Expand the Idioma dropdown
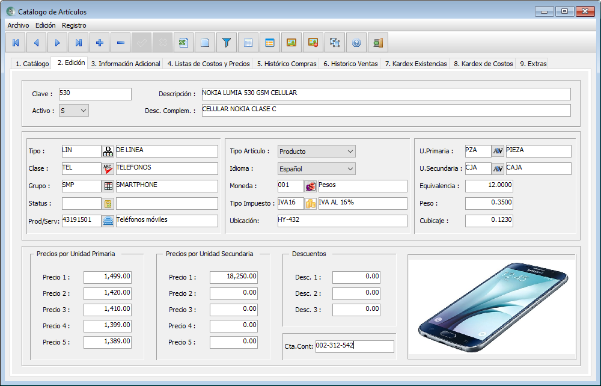The width and height of the screenshot is (601, 386). 317,169
